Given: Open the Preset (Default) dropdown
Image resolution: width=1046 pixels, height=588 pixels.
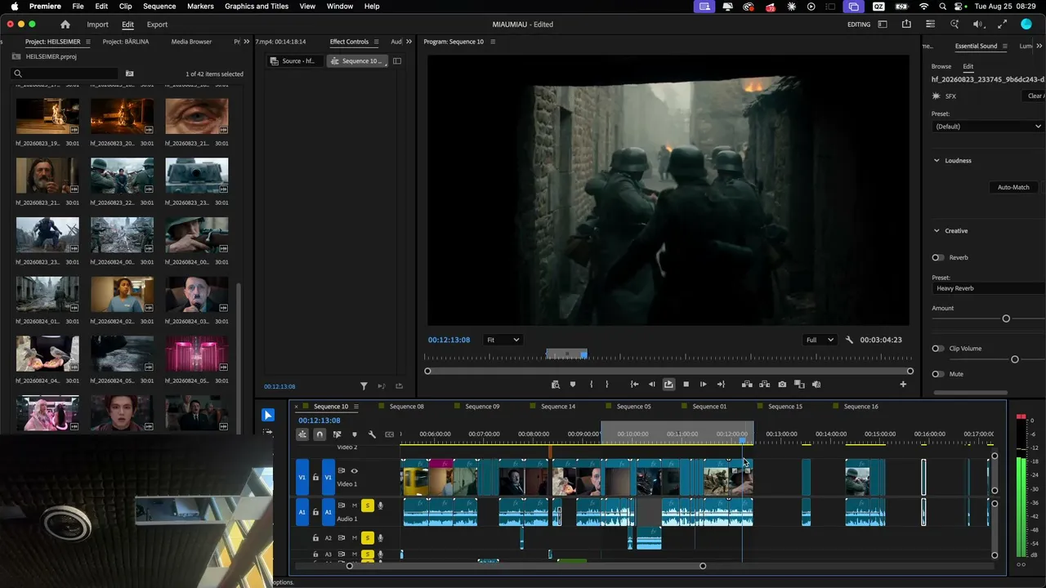Looking at the screenshot, I should coord(989,127).
